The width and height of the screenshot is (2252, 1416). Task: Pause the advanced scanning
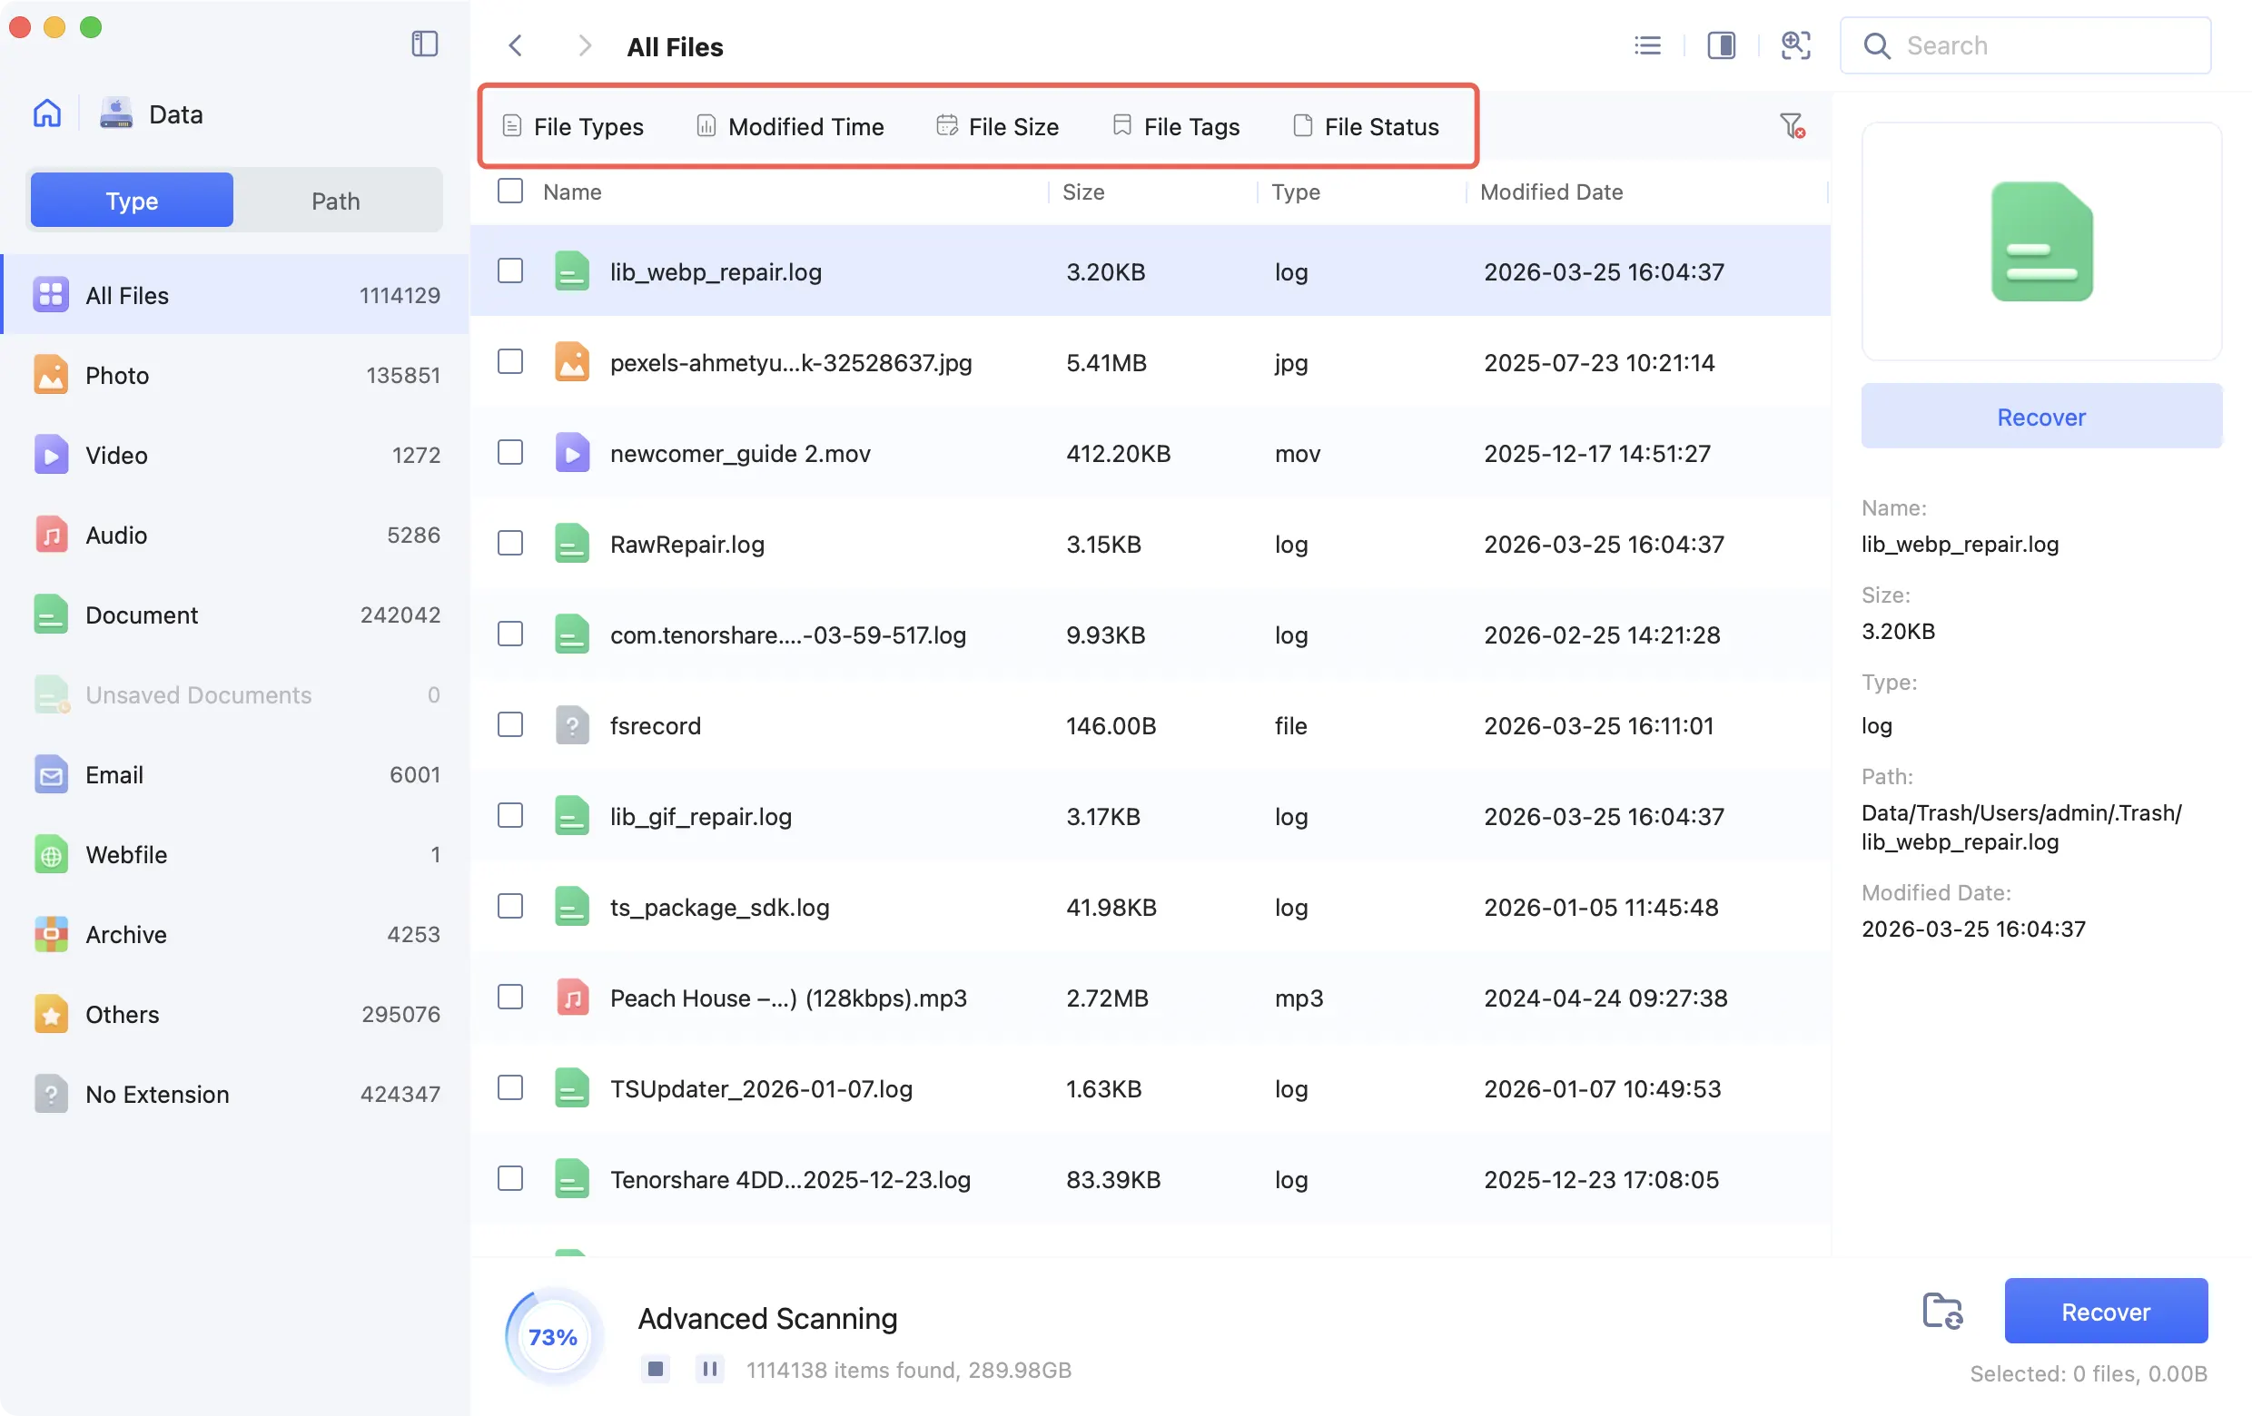(x=710, y=1368)
